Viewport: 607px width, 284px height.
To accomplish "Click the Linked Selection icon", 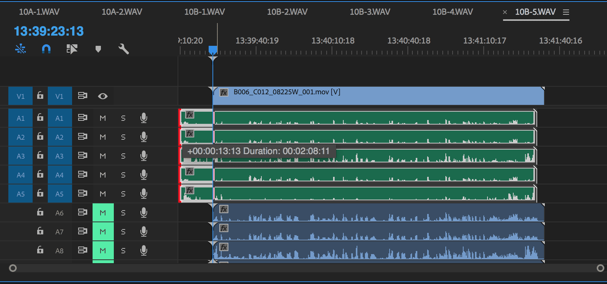I will coord(72,49).
